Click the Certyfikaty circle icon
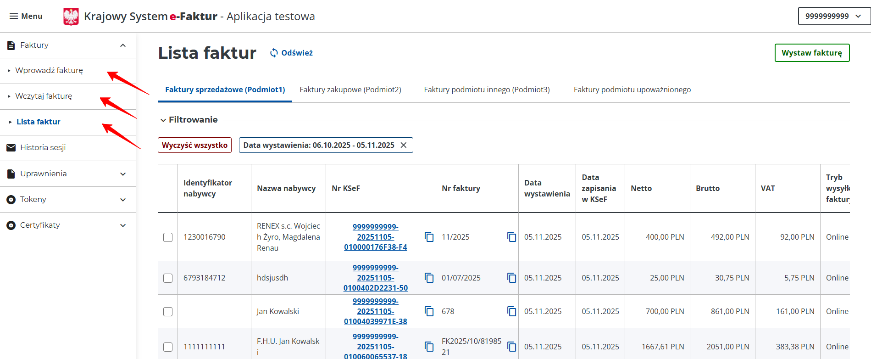 11,225
